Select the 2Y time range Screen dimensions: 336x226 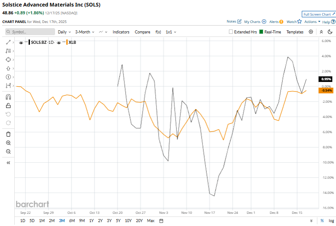click(100, 221)
